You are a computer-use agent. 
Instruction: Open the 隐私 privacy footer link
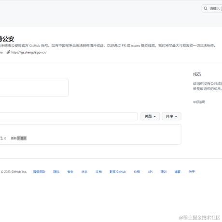point(56,172)
